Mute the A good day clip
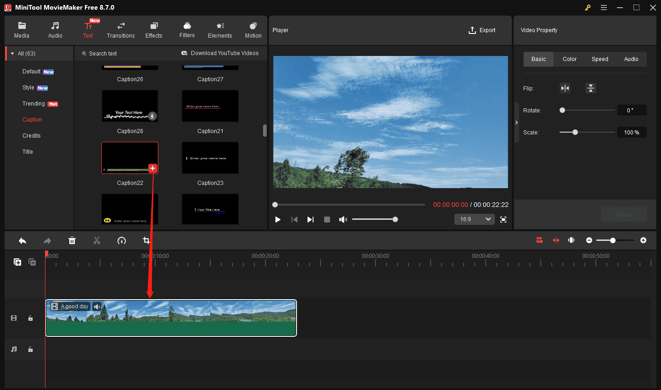Image resolution: width=661 pixels, height=390 pixels. (x=97, y=306)
